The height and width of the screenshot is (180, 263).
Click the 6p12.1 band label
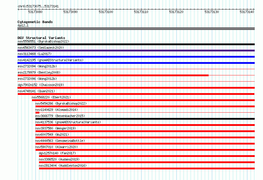(23, 25)
